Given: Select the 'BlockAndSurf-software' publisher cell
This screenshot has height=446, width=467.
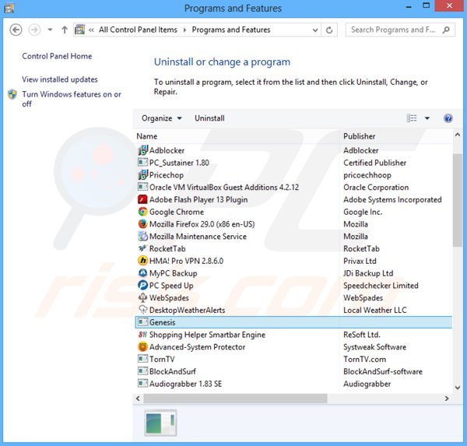Looking at the screenshot, I should [x=383, y=371].
